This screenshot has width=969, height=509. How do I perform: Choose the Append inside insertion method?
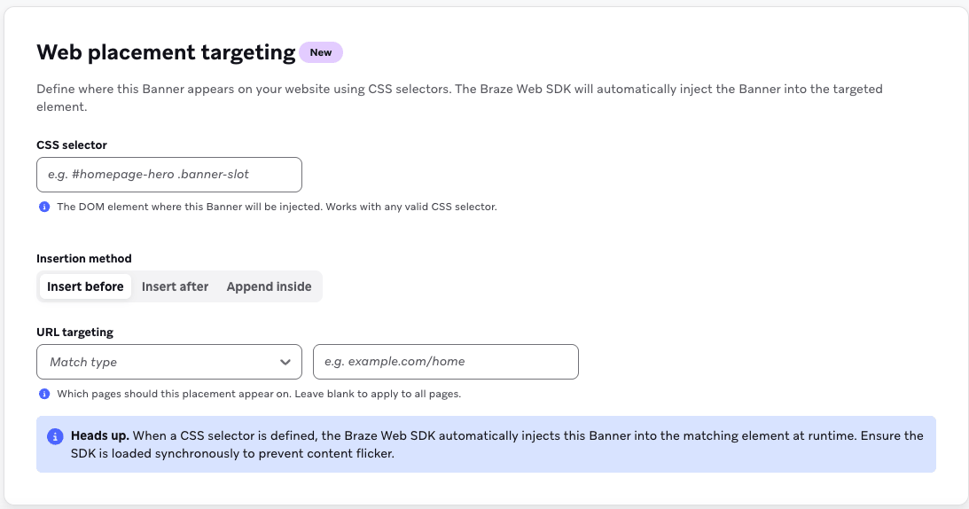(x=269, y=286)
